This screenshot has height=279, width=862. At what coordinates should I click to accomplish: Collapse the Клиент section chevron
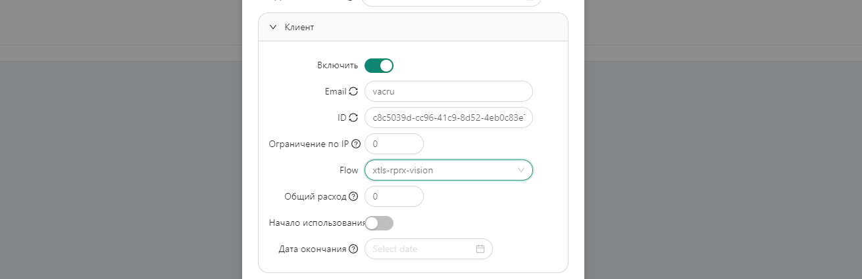(x=273, y=28)
